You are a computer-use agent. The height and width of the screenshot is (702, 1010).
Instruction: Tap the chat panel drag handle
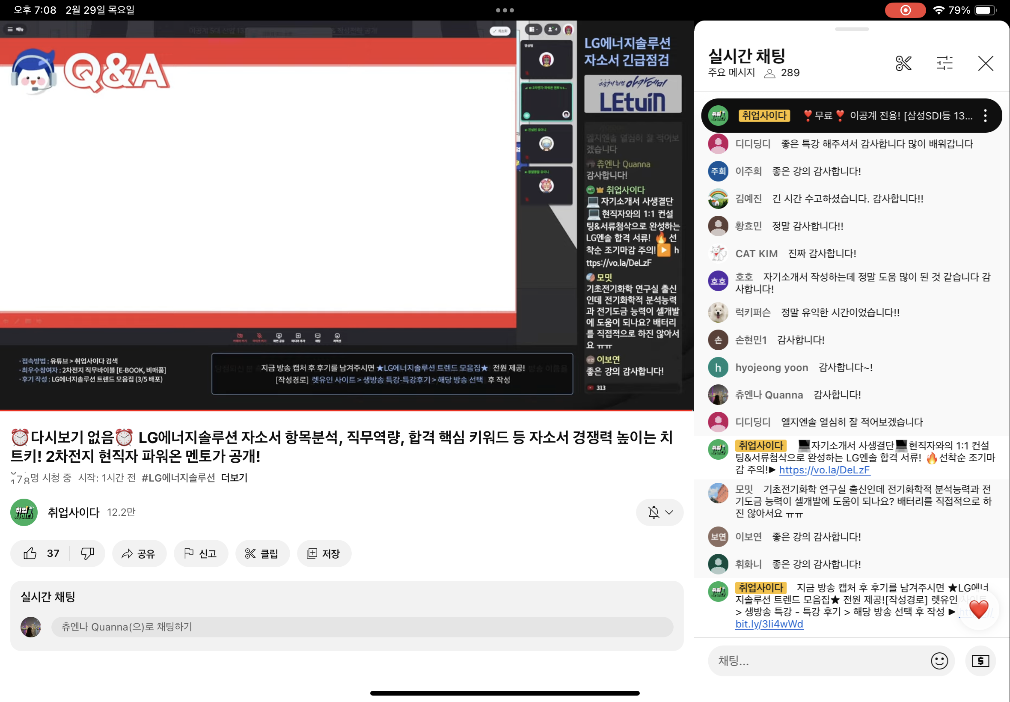click(x=851, y=29)
